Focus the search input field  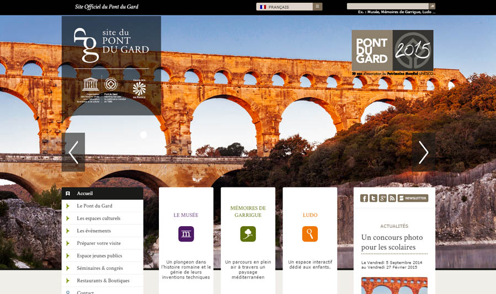(x=388, y=6)
